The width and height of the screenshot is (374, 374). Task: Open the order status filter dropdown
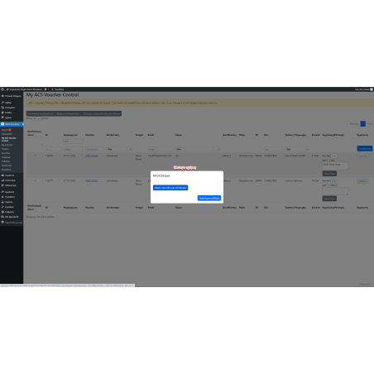click(119, 149)
